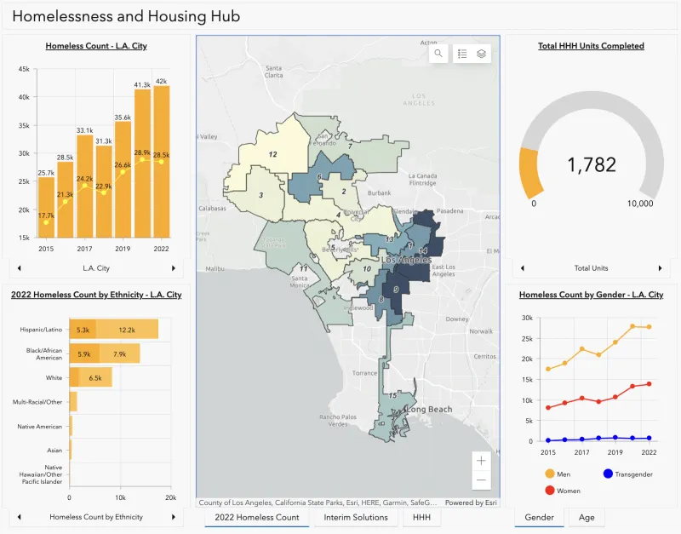Click the bar labeled 41.3k

(142, 164)
